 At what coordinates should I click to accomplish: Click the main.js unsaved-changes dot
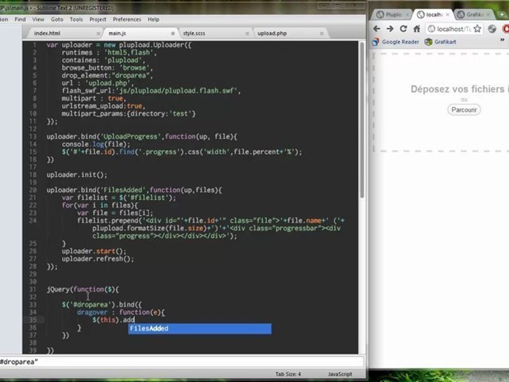[x=173, y=33]
